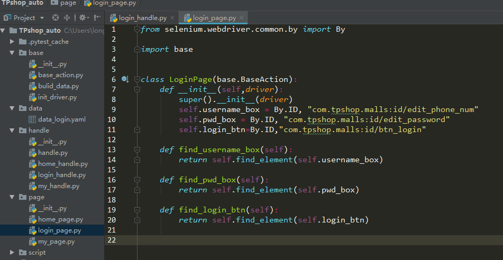Screen dimensions: 503x260
Task: Hide the Project tool window
Action: pos(96,17)
